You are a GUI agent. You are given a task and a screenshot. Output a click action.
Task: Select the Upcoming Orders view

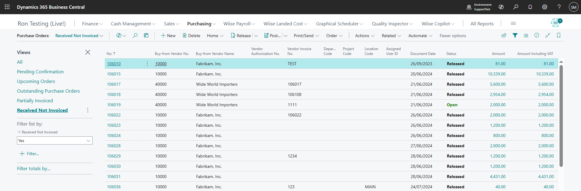[x=36, y=81]
